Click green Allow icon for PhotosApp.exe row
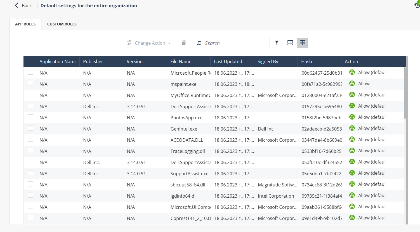This screenshot has height=232, width=420. tap(352, 117)
